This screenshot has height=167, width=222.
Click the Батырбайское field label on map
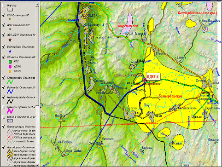pyautogui.click(x=170, y=96)
